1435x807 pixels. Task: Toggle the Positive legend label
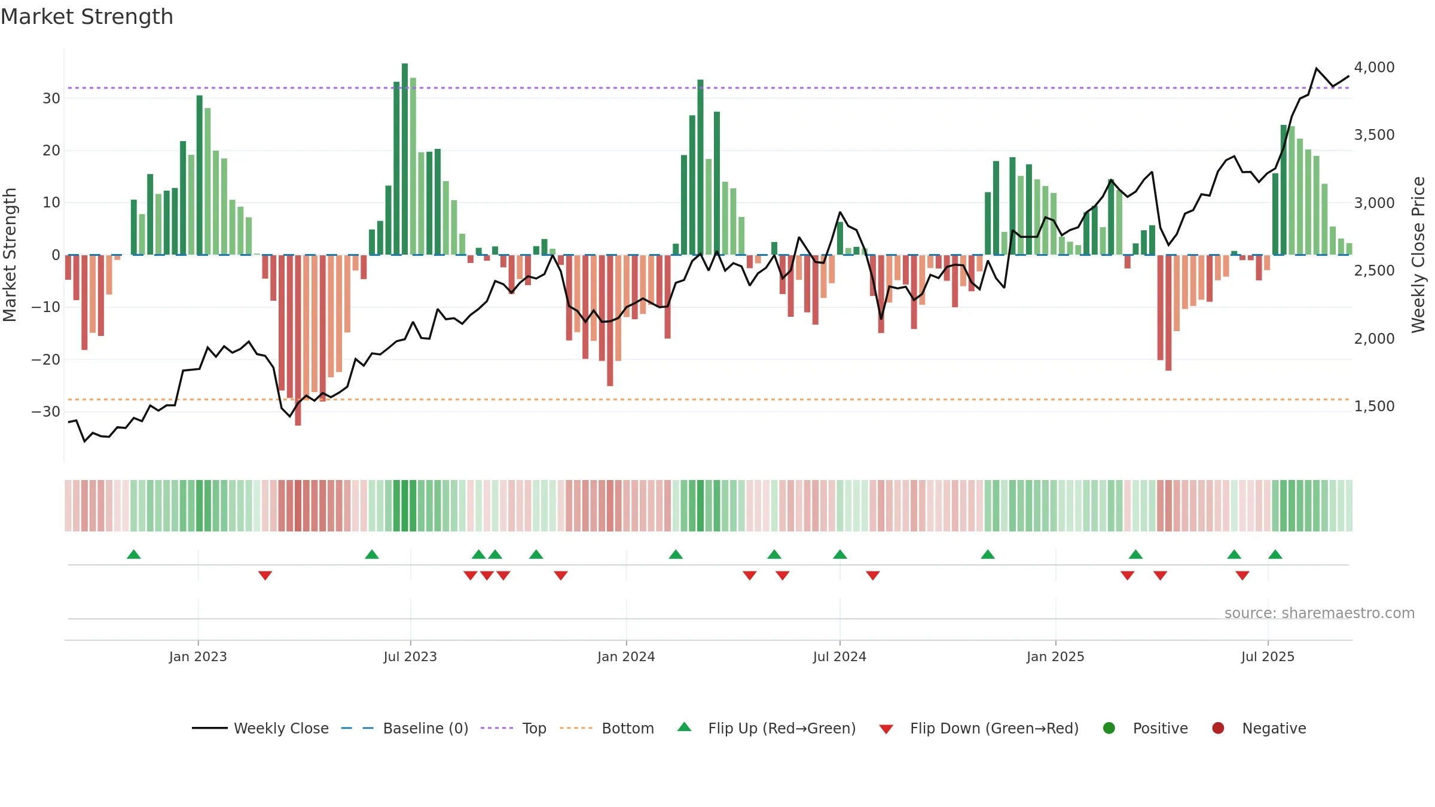pos(1161,728)
